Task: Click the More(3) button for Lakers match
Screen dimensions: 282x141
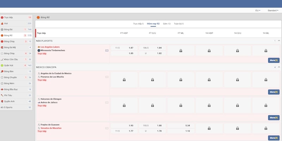Action: (274, 60)
